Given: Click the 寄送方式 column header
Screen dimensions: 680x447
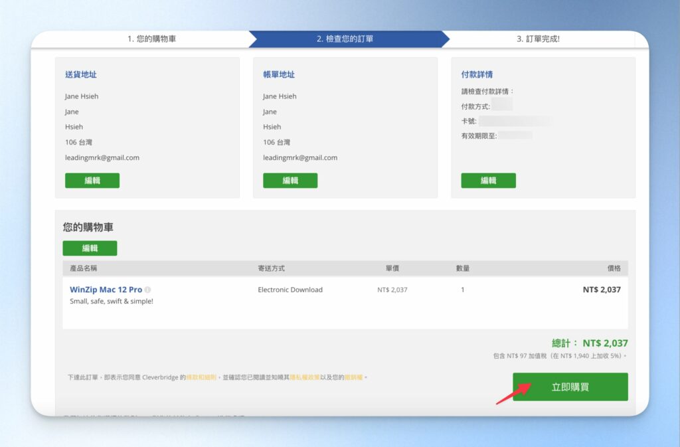Looking at the screenshot, I should click(271, 268).
